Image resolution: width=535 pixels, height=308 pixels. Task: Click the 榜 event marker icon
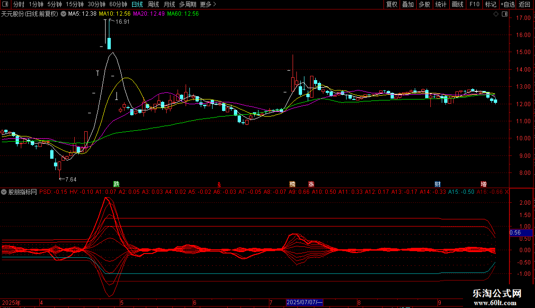click(292, 184)
